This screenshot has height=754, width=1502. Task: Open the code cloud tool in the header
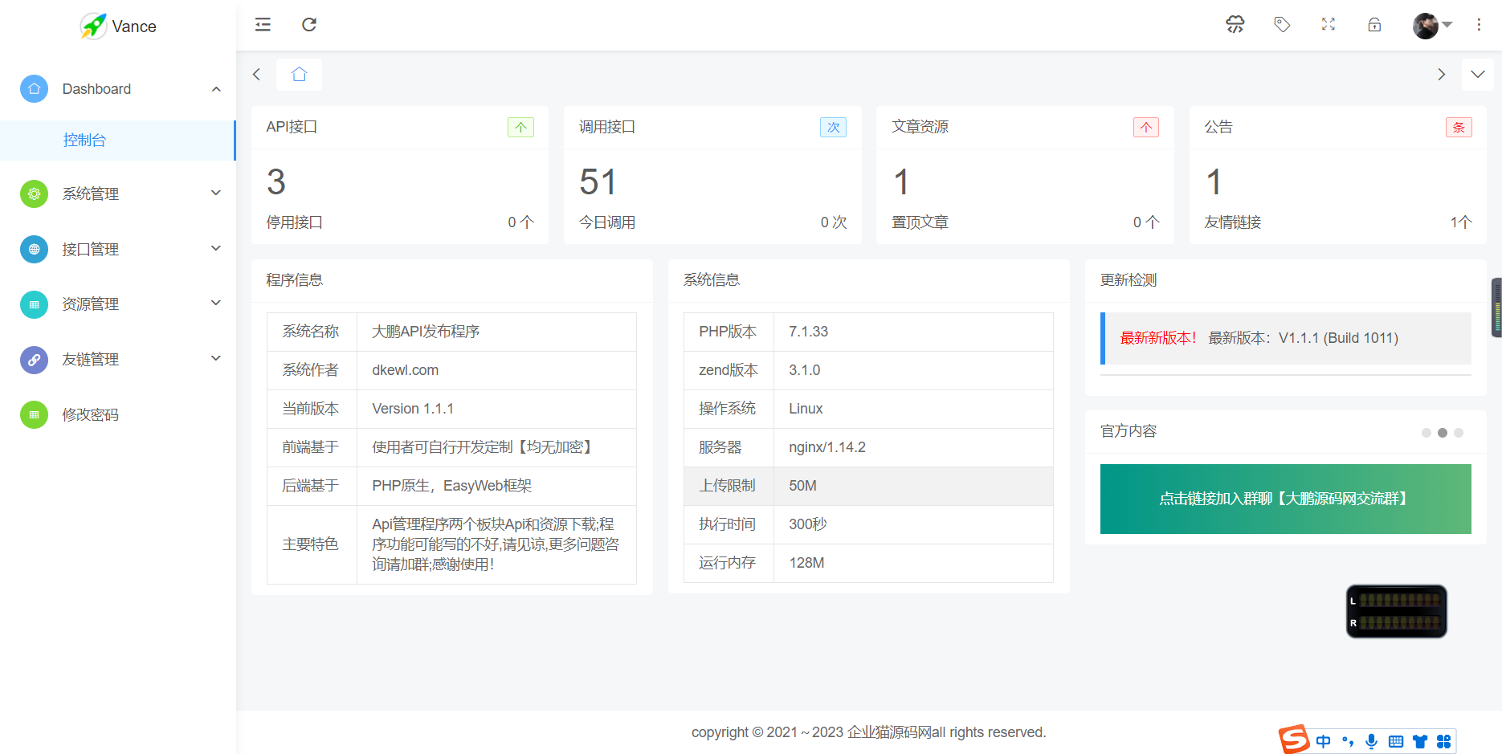click(x=1235, y=25)
